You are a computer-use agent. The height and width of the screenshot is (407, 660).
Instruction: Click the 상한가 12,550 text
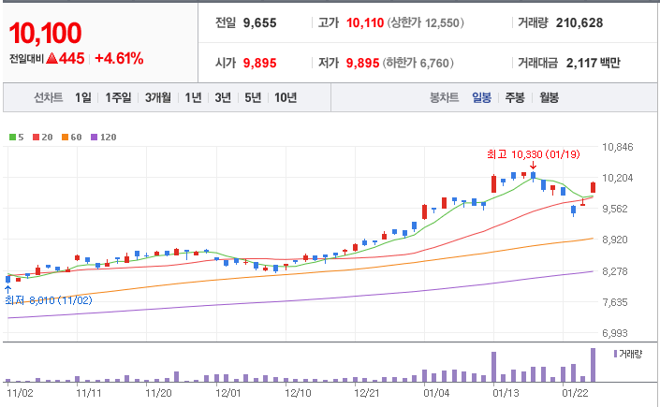point(426,22)
